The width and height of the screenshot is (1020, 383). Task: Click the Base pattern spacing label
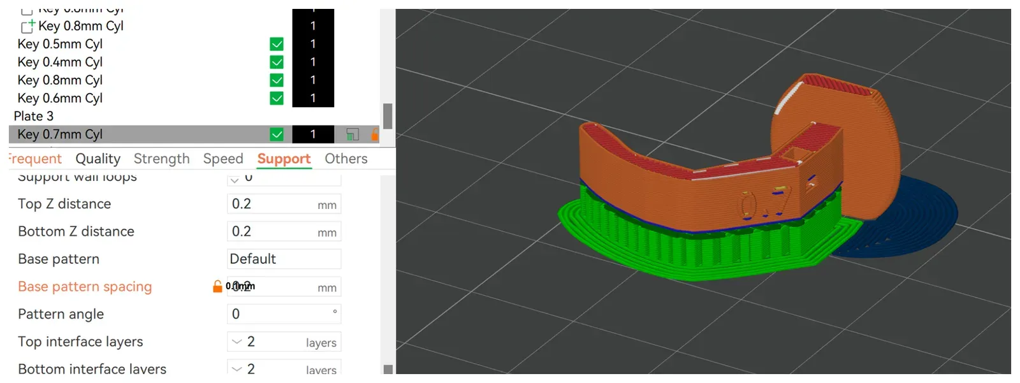pos(85,287)
